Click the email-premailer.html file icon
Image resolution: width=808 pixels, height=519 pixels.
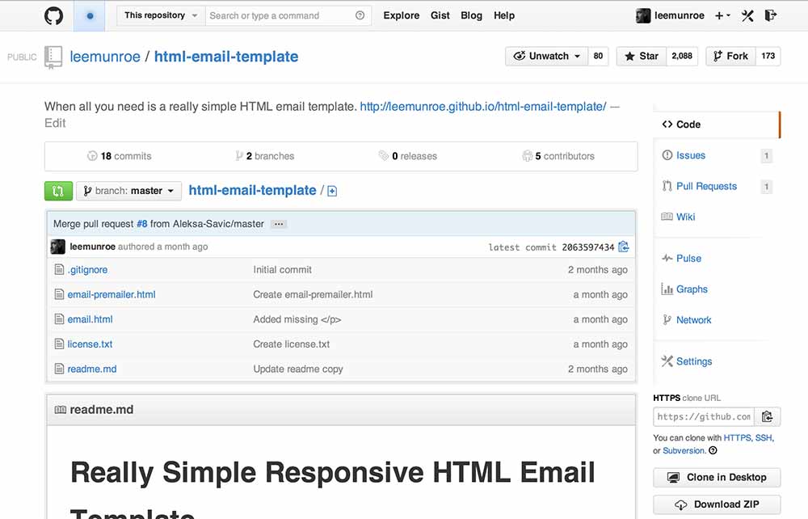[x=59, y=294]
